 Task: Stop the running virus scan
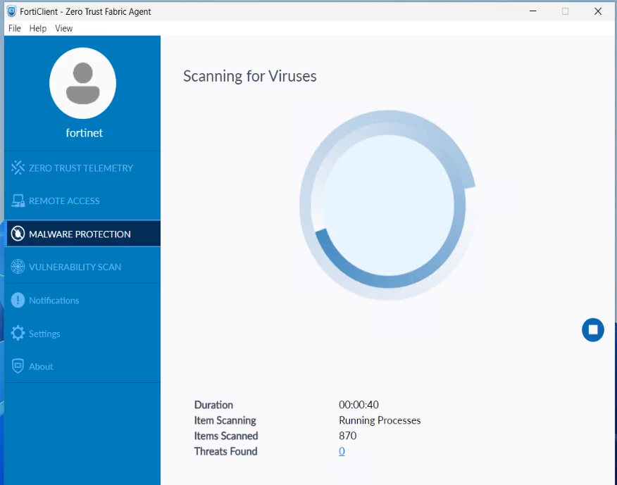click(592, 329)
